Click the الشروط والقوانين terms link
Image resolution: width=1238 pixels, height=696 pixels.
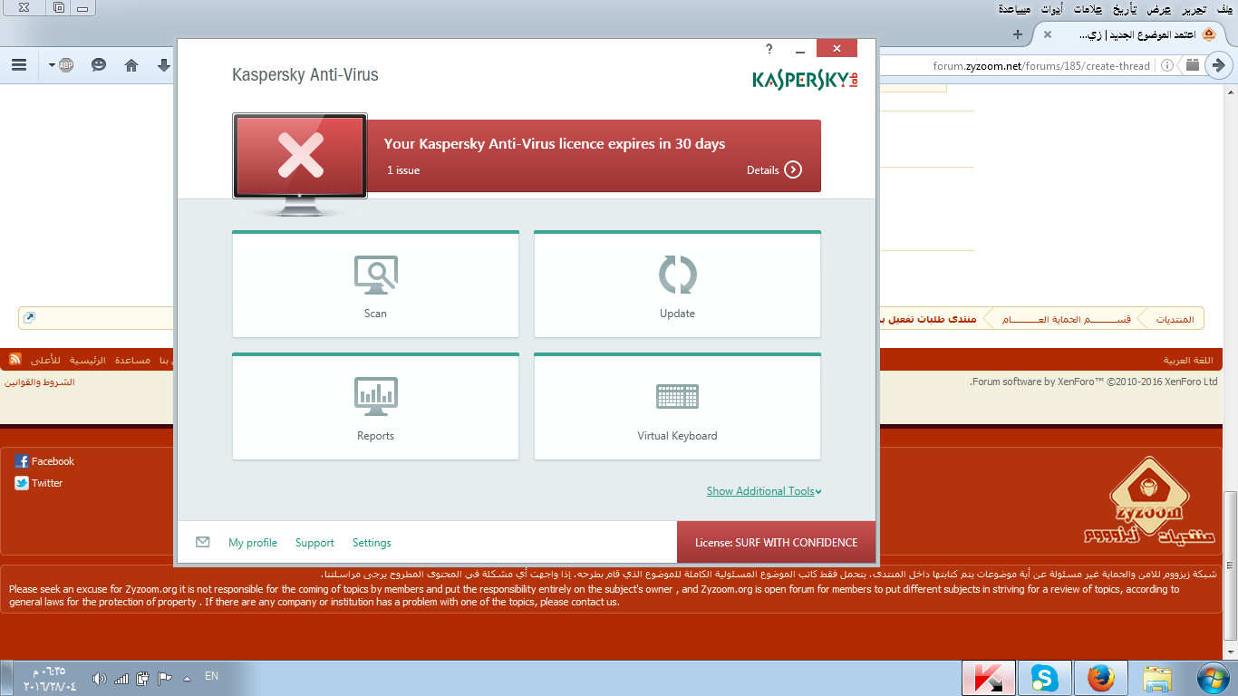coord(40,382)
